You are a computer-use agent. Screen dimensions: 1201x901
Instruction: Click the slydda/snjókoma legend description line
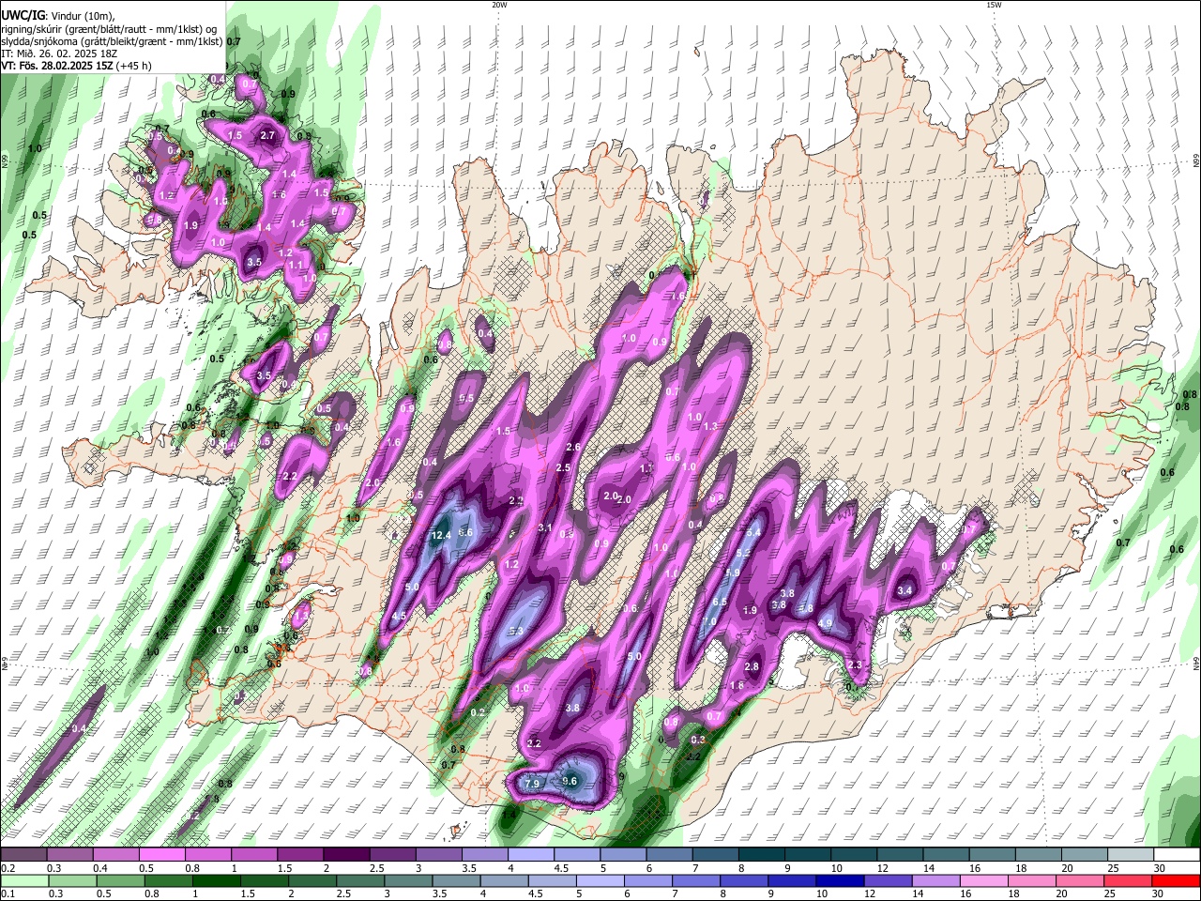112,41
